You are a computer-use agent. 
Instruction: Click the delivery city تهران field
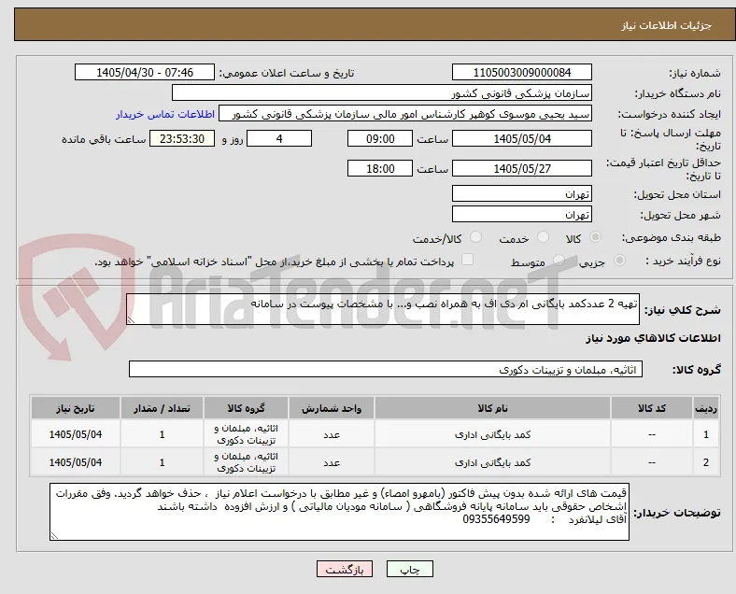coord(522,215)
